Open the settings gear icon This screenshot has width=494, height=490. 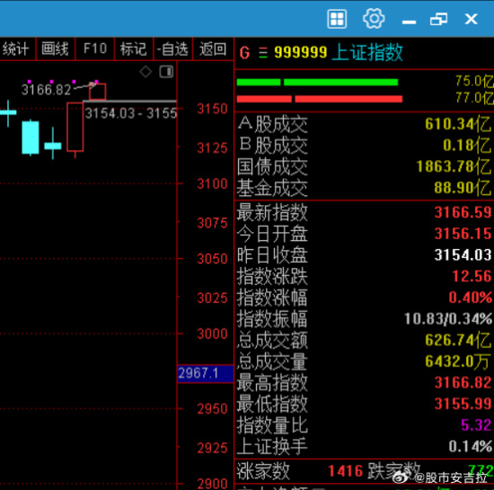[x=374, y=19]
